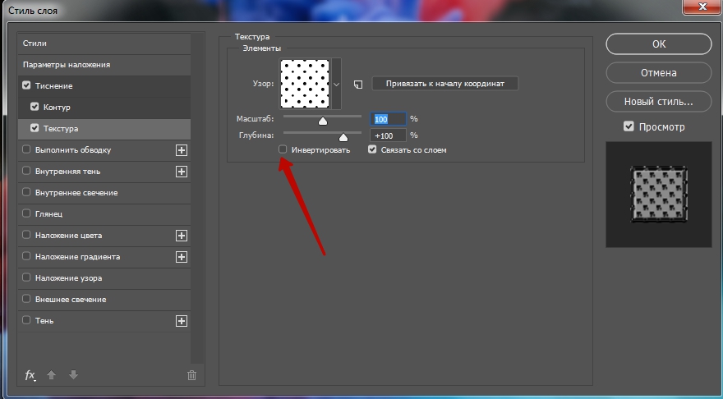Close the Стиль слоя dialog
This screenshot has height=399, width=723.
tap(702, 7)
